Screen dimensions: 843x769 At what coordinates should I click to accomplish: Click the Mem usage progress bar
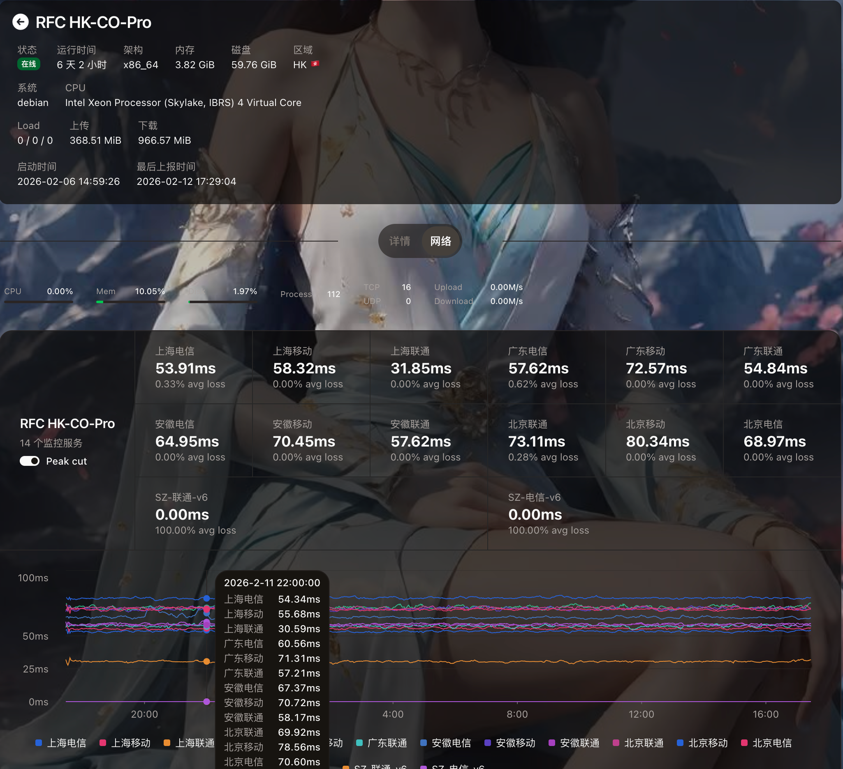(130, 302)
